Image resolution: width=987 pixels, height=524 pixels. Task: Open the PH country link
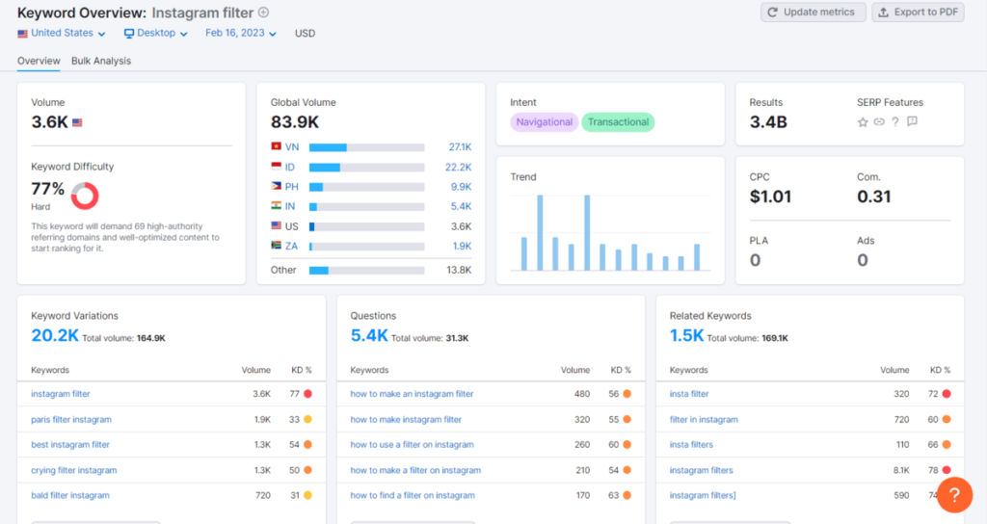291,186
